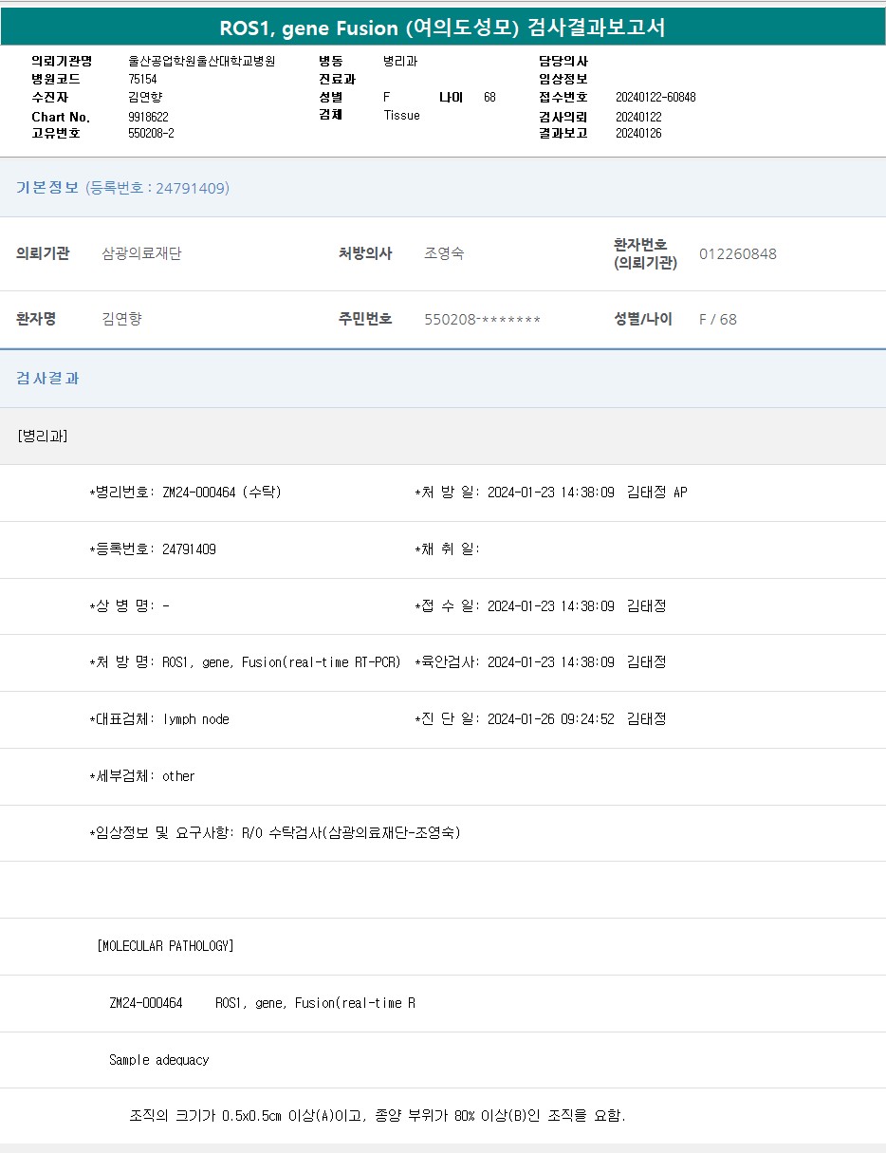This screenshot has width=886, height=1153.
Task: Click the 환자번호 012260848 value
Action: coord(737,253)
